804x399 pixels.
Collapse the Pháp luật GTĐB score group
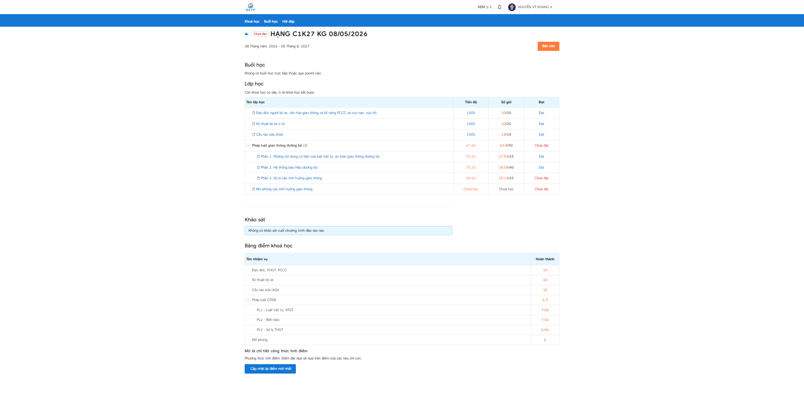[248, 300]
